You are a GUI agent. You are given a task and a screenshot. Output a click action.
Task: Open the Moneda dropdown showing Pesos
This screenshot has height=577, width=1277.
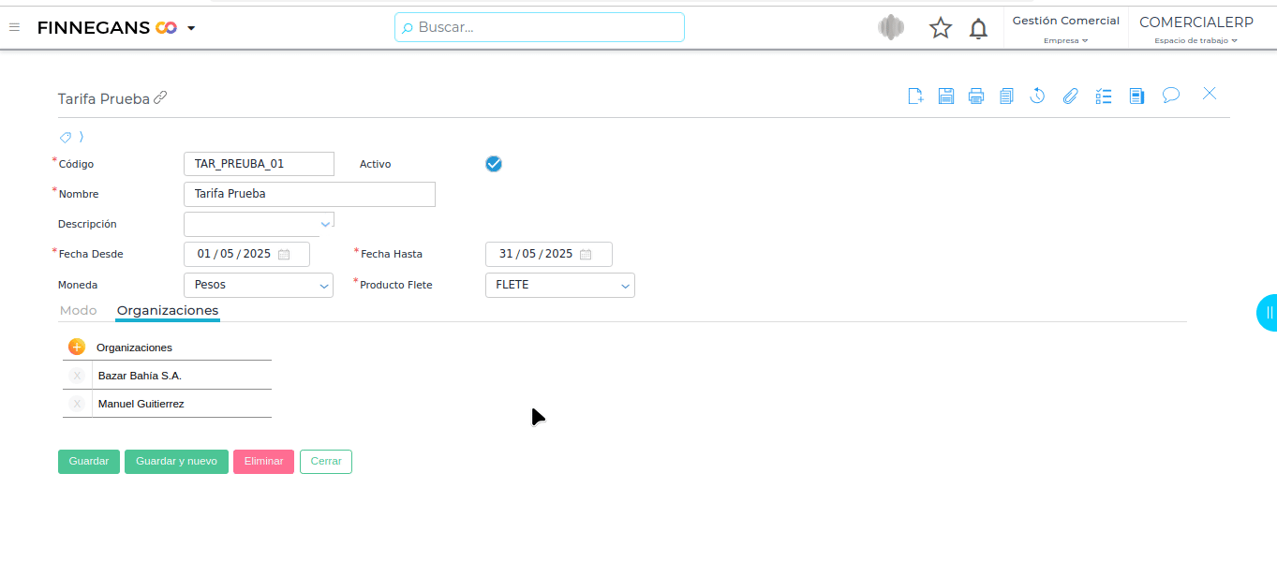259,285
